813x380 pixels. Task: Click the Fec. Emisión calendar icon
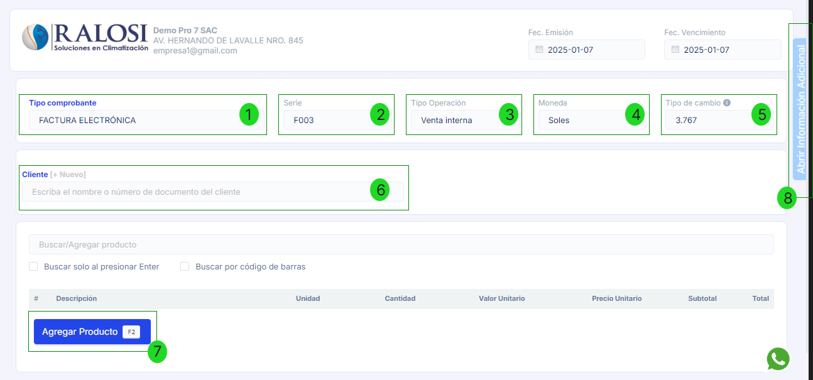(538, 50)
